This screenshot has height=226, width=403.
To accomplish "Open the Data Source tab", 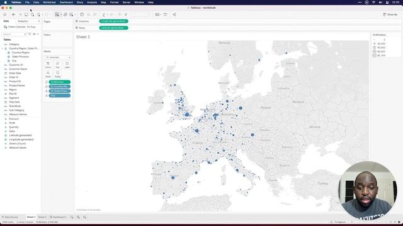I will pyautogui.click(x=10, y=217).
